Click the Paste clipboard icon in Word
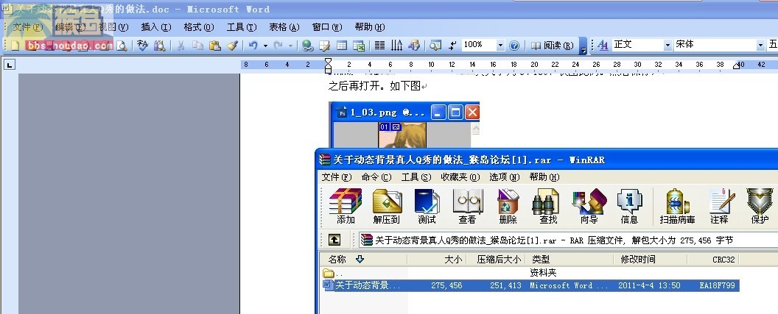 [215, 46]
